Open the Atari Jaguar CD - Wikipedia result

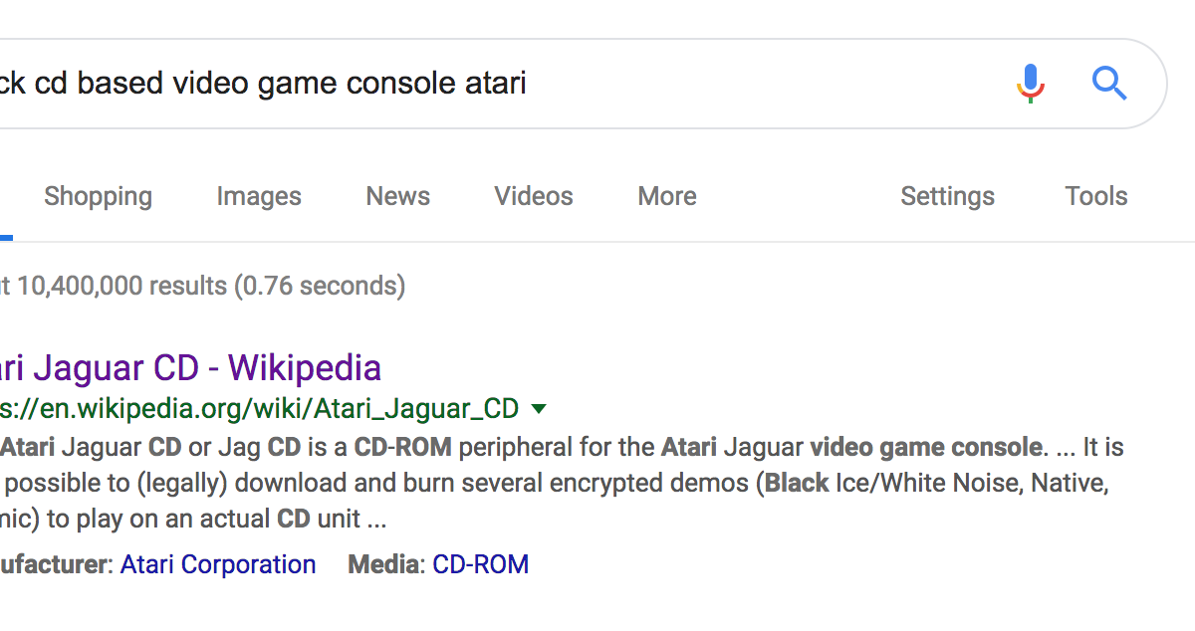tap(190, 367)
